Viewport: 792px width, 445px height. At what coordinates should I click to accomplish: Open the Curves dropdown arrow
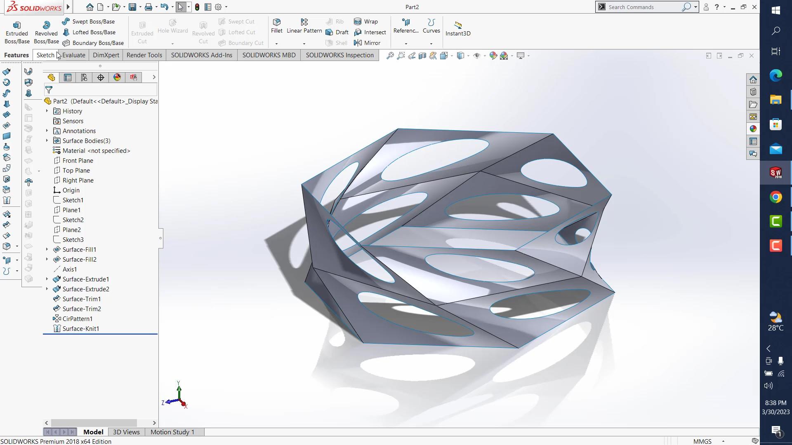pos(431,44)
